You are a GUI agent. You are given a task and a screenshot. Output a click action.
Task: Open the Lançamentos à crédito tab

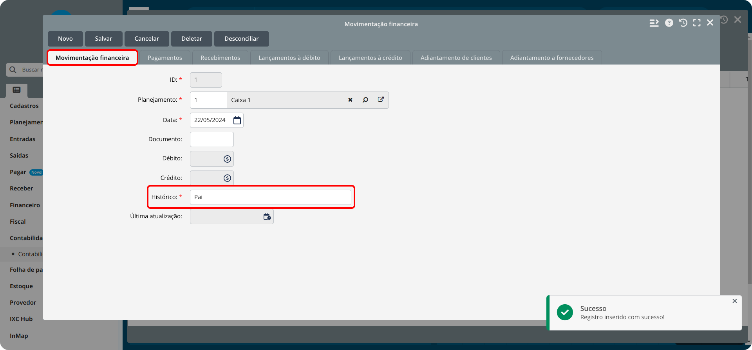371,57
